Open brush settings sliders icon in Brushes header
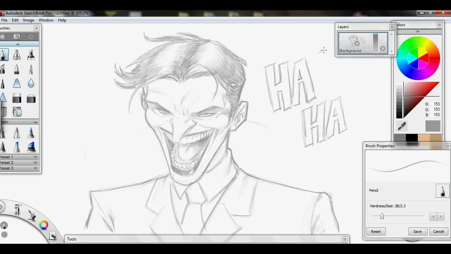451x254 pixels. point(17,37)
